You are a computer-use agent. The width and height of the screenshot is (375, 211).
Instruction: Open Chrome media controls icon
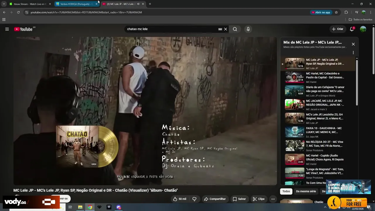pos(357,12)
